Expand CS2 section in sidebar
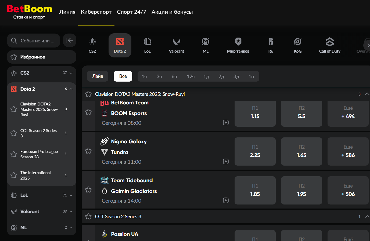This screenshot has width=370, height=241. tap(71, 73)
